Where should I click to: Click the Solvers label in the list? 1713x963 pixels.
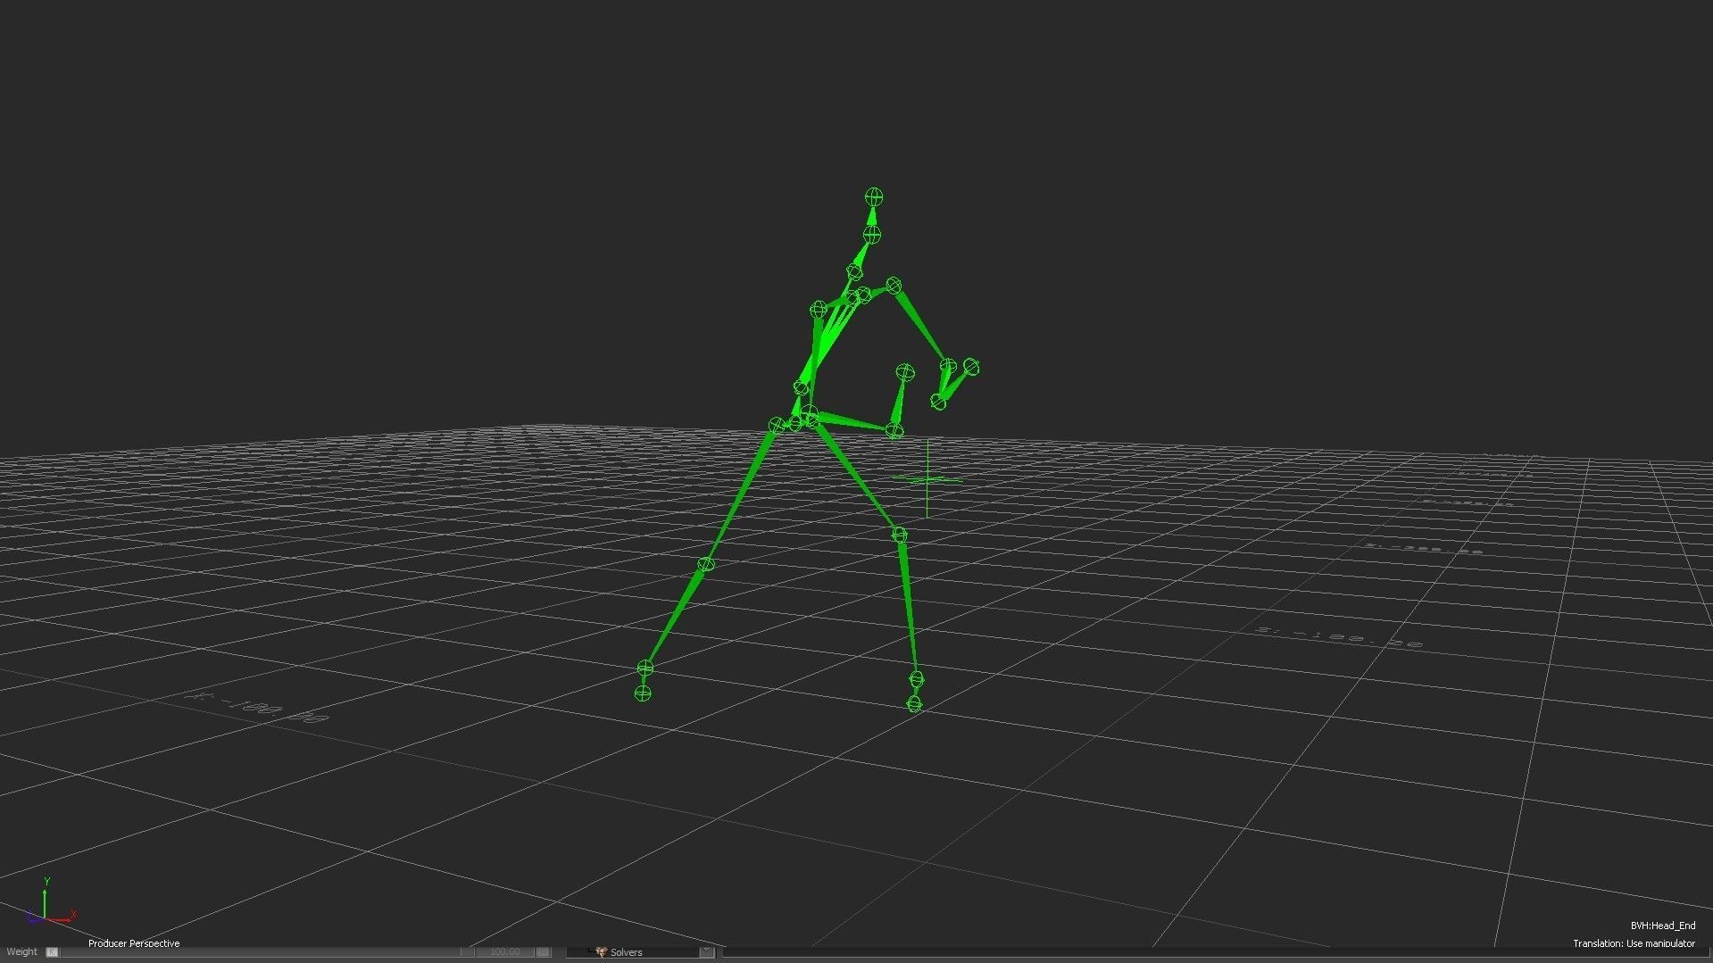coord(627,952)
